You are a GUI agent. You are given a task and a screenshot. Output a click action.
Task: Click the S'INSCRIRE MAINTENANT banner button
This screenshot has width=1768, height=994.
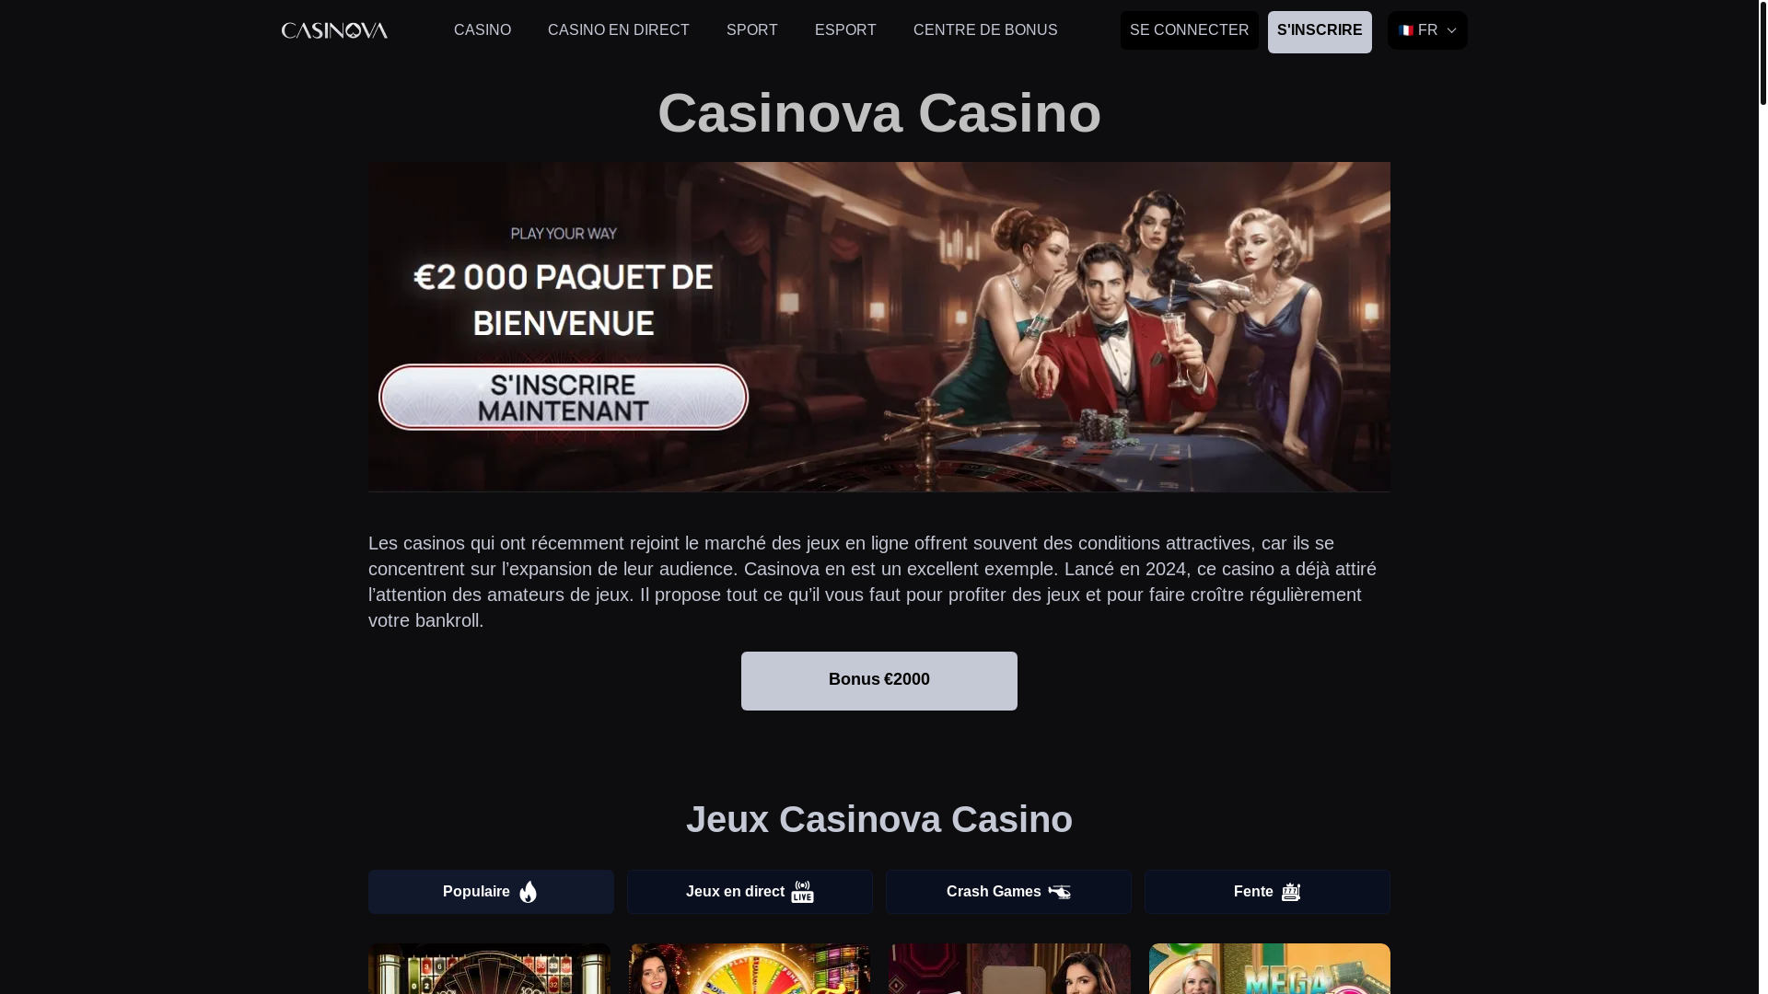564,398
